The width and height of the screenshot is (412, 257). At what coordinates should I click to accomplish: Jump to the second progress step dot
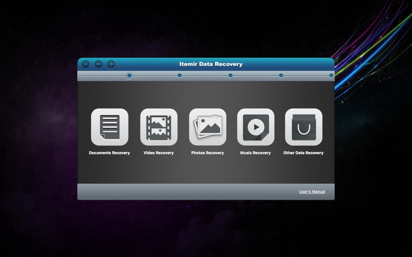coord(179,76)
